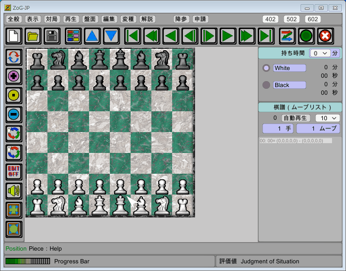Open the 再生 menu

71,19
